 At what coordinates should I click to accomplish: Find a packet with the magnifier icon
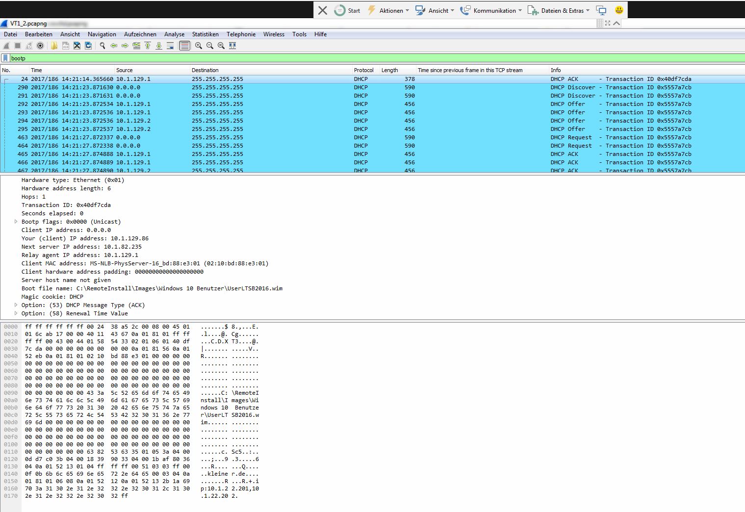click(103, 46)
